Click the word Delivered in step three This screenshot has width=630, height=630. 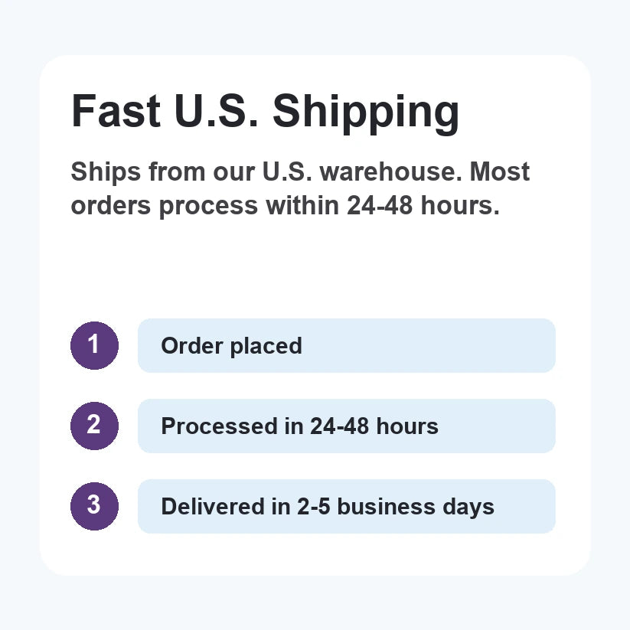(x=213, y=506)
